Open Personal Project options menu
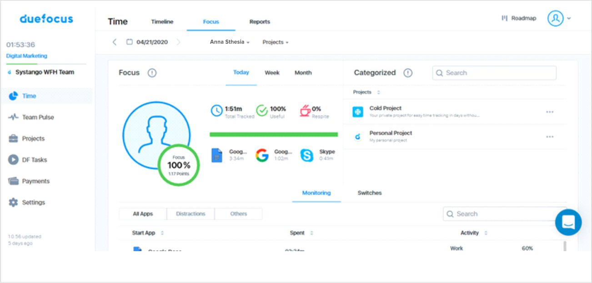The width and height of the screenshot is (592, 283). [550, 136]
